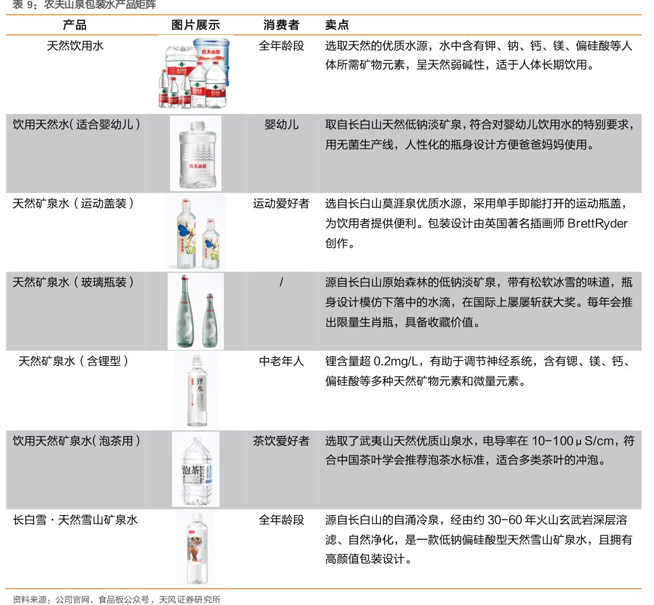This screenshot has width=654, height=605.
Task: Click the 天然饮用水 product image
Action: (194, 73)
